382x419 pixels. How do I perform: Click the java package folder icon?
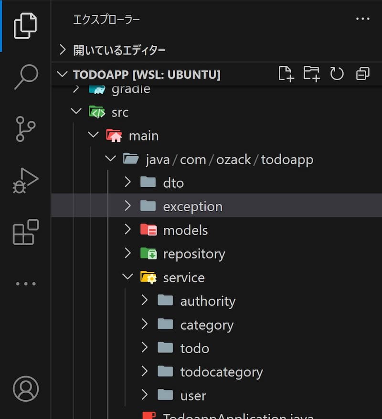(131, 159)
